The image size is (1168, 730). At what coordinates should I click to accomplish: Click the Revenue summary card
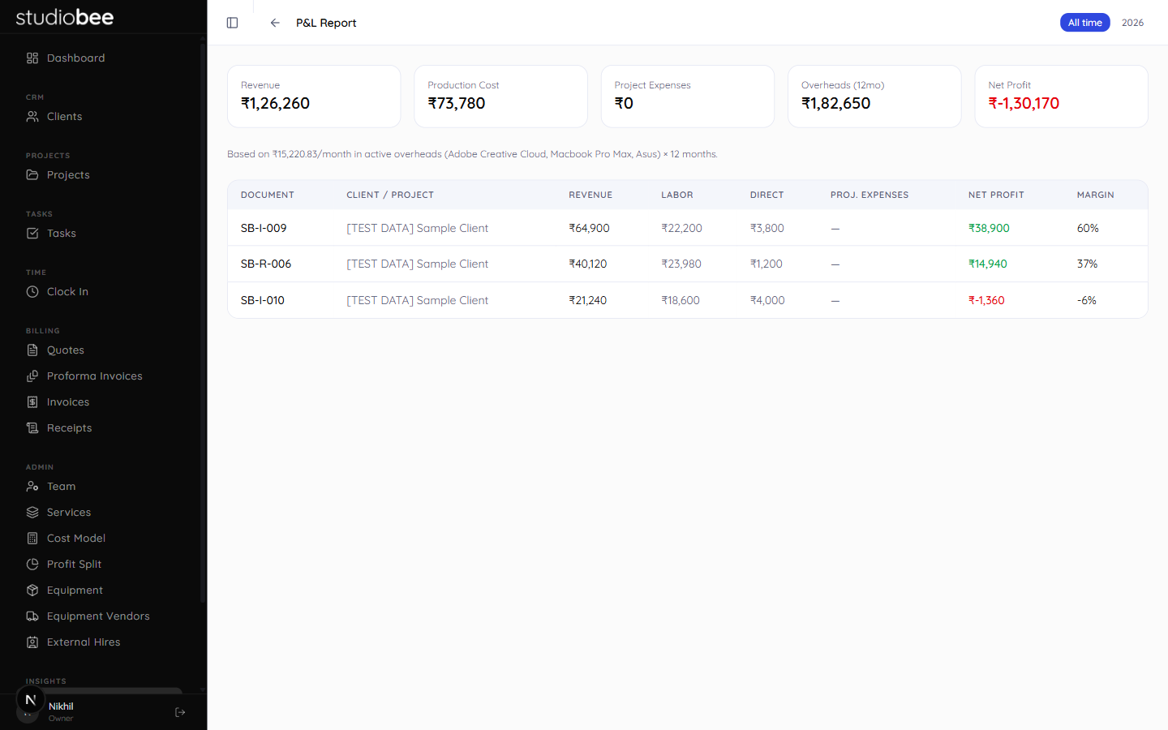(x=314, y=97)
